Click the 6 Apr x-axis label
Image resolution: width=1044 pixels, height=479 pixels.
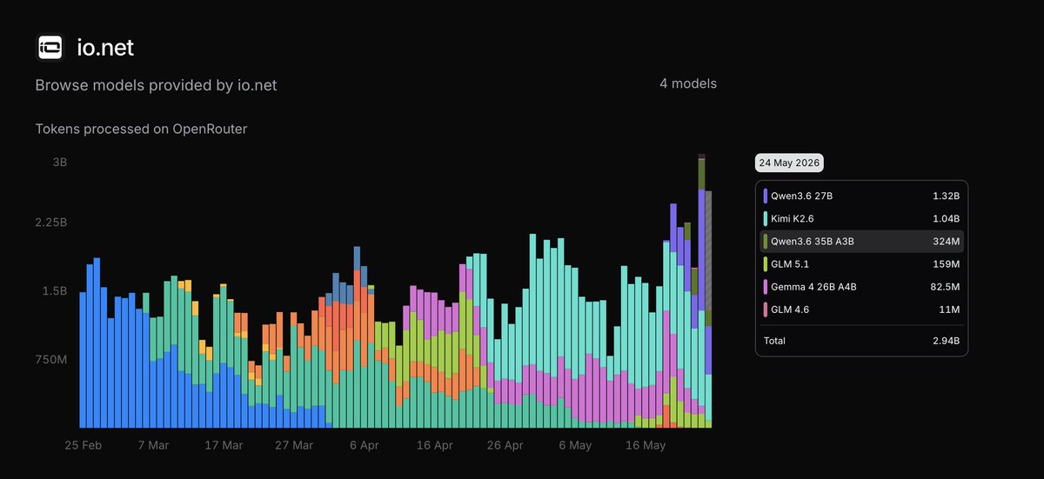(x=365, y=445)
